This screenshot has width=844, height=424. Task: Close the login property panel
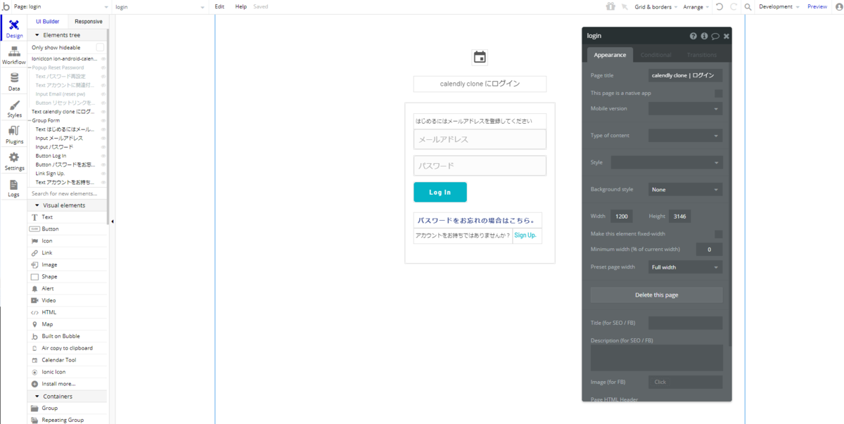pos(727,36)
